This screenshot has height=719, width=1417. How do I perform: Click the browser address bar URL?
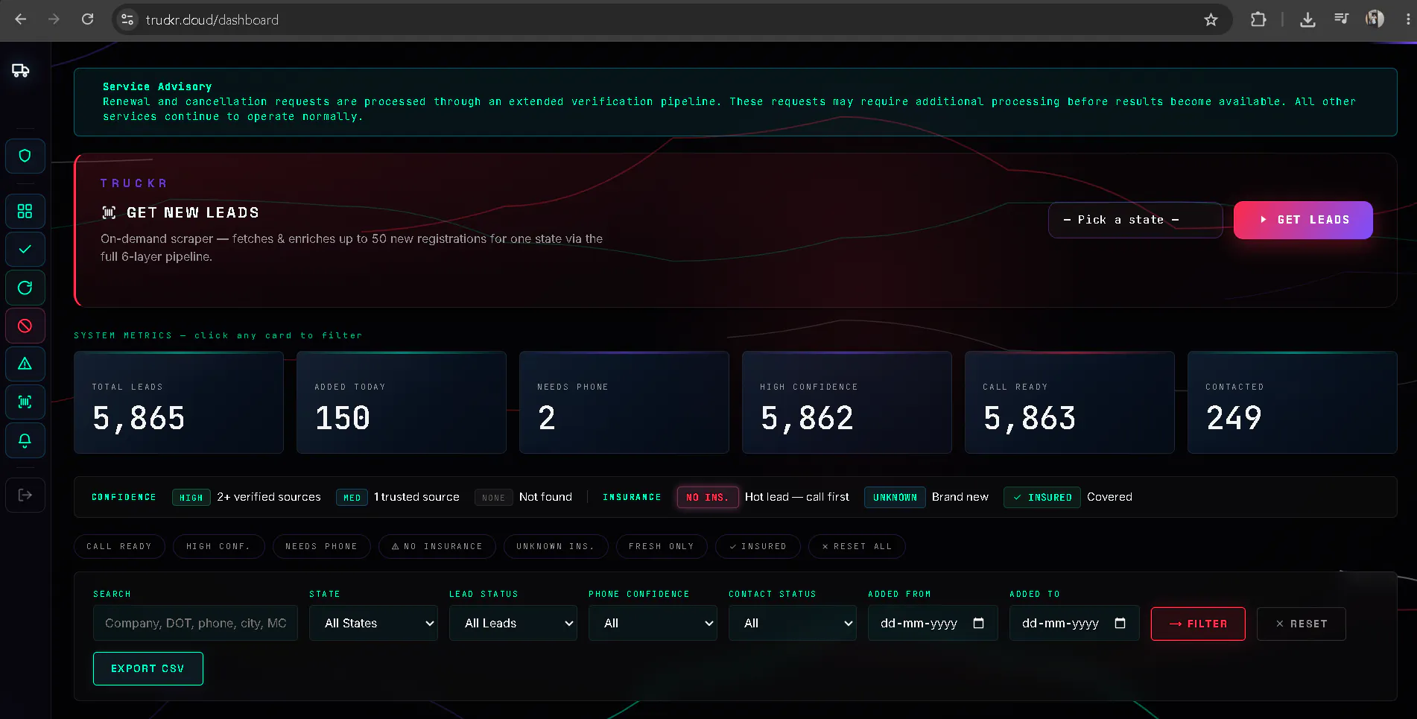point(212,20)
